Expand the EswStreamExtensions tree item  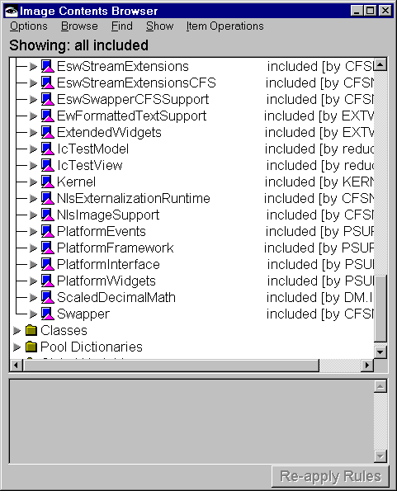pos(33,66)
